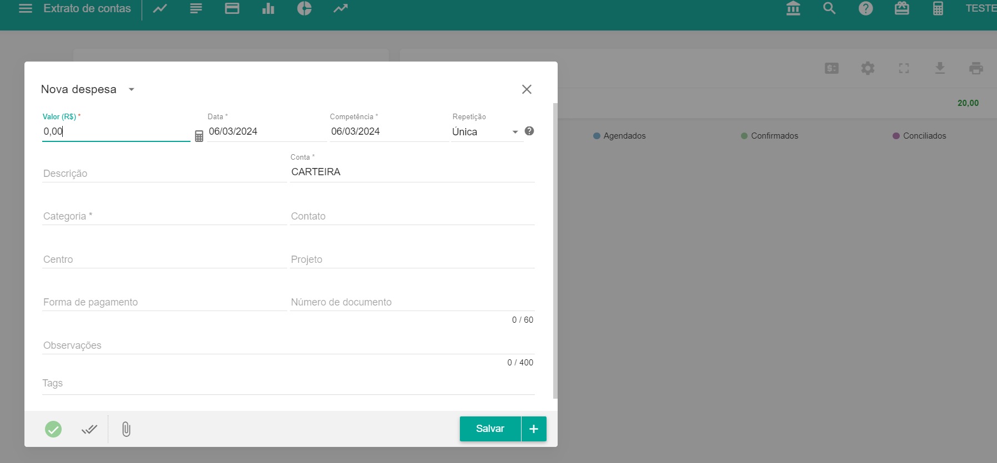Click the Data field 06/03/2024
The image size is (997, 463).
pyautogui.click(x=267, y=131)
